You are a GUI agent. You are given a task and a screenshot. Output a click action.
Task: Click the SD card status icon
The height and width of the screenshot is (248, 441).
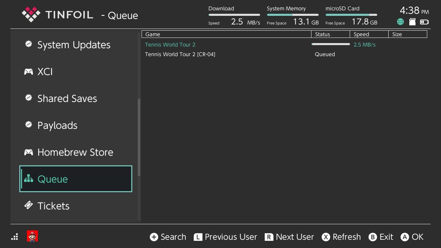coord(412,22)
